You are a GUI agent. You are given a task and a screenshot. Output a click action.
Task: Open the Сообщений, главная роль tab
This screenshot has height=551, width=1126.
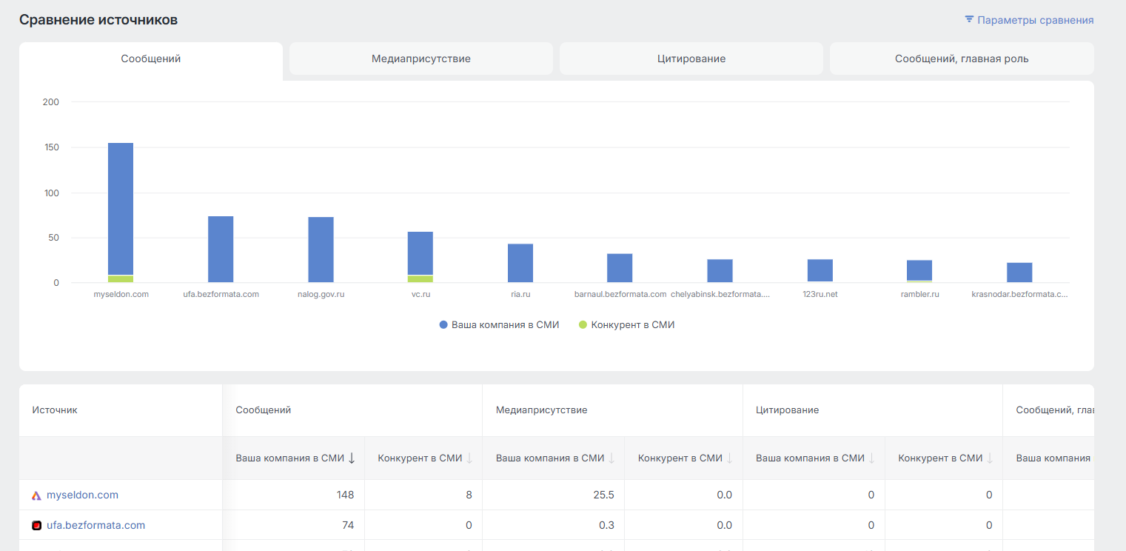tap(962, 59)
